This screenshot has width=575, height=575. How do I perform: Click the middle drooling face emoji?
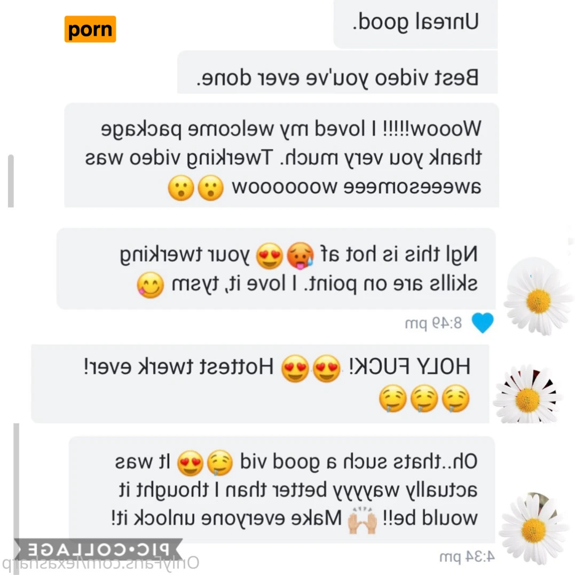point(424,398)
